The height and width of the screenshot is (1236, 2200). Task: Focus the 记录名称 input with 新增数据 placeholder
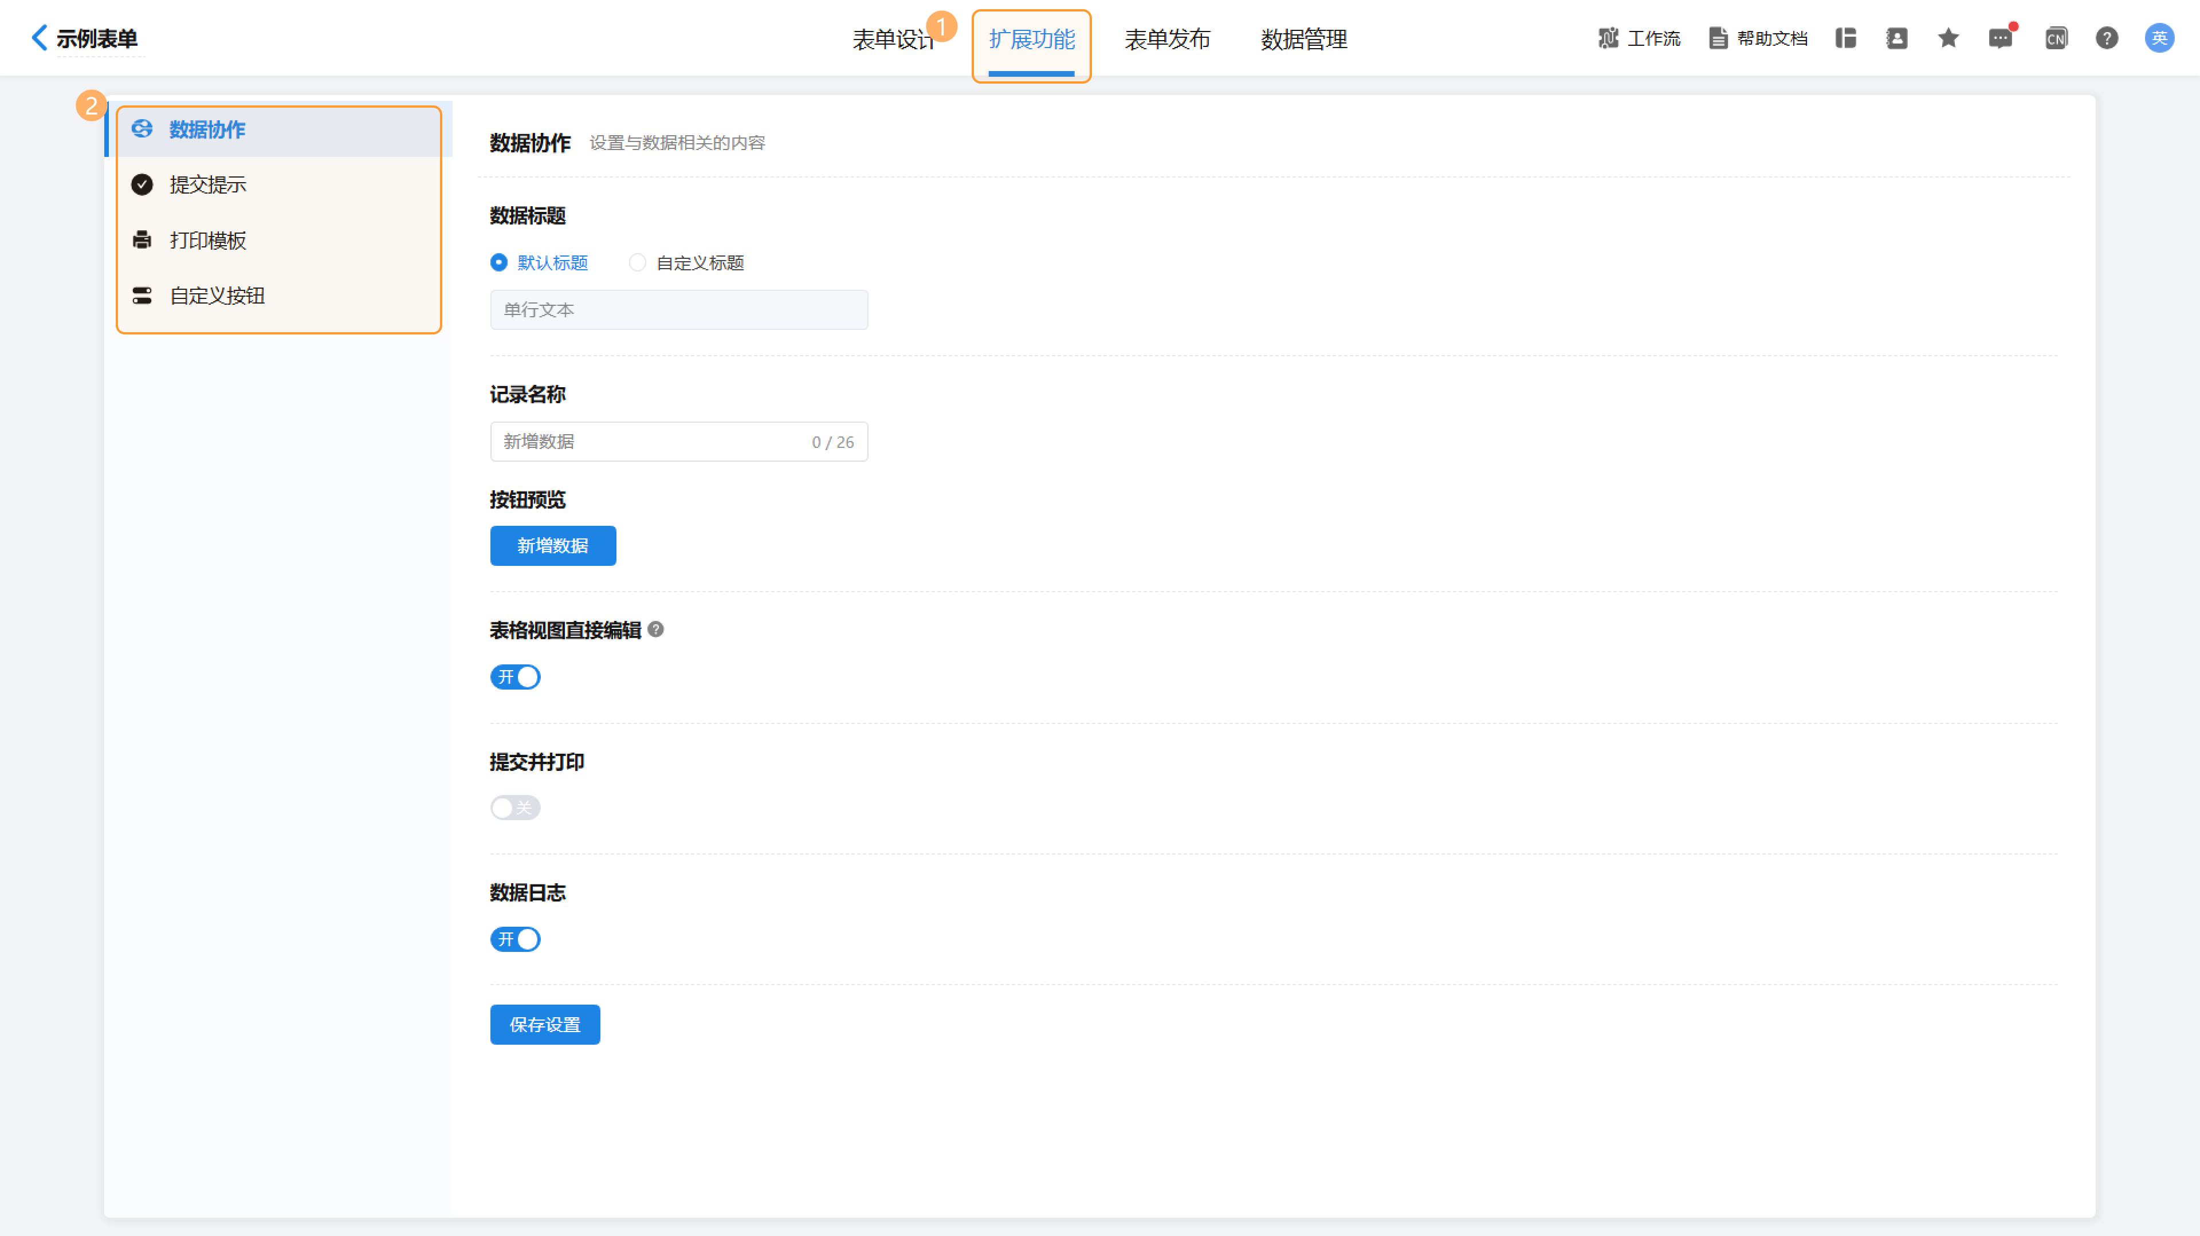click(679, 442)
